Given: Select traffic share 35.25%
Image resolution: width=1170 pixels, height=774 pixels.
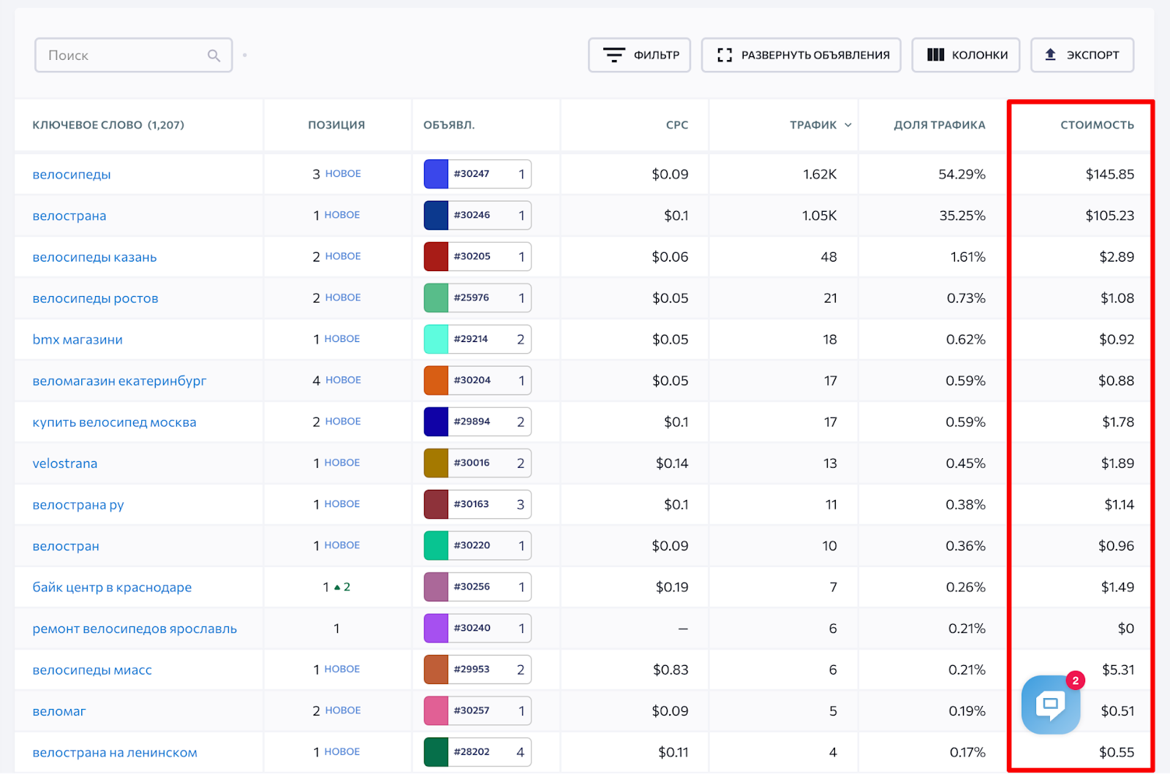Looking at the screenshot, I should click(962, 216).
